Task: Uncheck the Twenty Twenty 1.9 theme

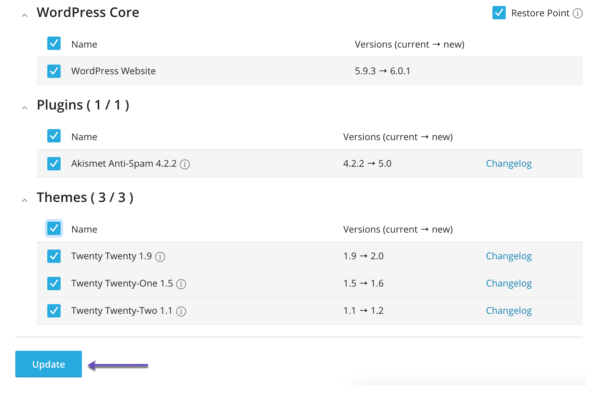Action: coord(54,256)
